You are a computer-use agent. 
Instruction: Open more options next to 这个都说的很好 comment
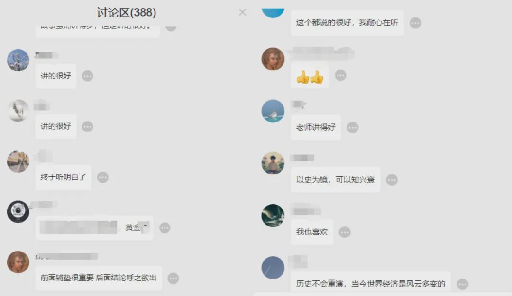point(415,23)
